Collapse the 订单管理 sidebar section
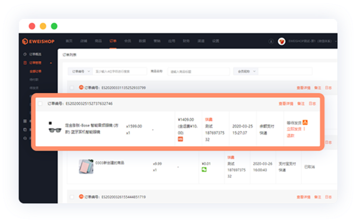 coord(50,63)
